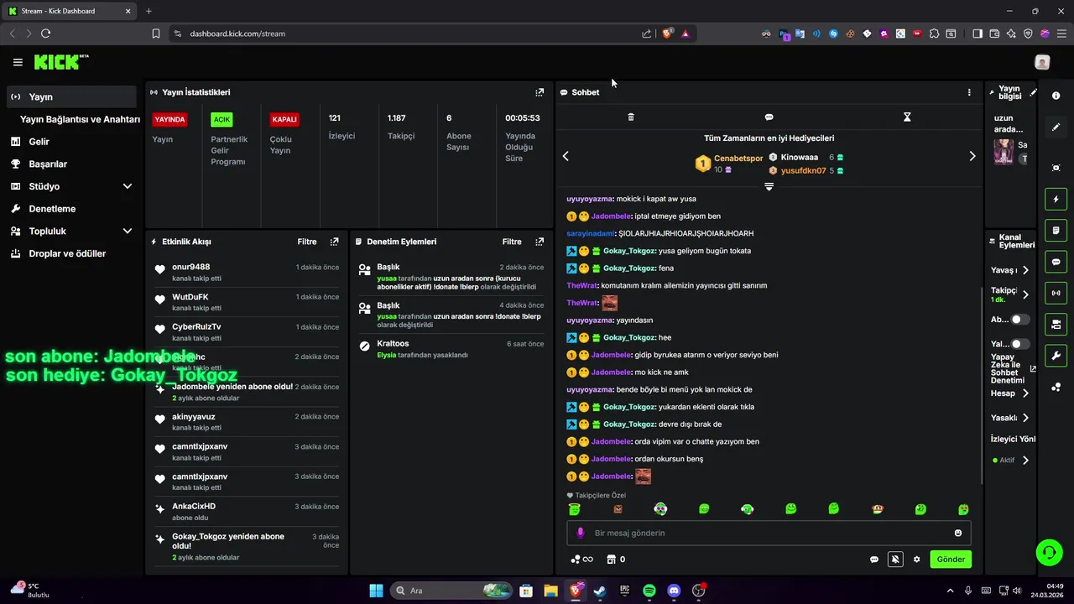Image resolution: width=1074 pixels, height=604 pixels.
Task: Click the Kick logo
Action: pyautogui.click(x=61, y=62)
